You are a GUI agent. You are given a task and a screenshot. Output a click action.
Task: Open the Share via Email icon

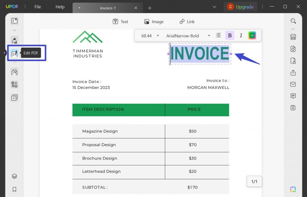(293, 84)
